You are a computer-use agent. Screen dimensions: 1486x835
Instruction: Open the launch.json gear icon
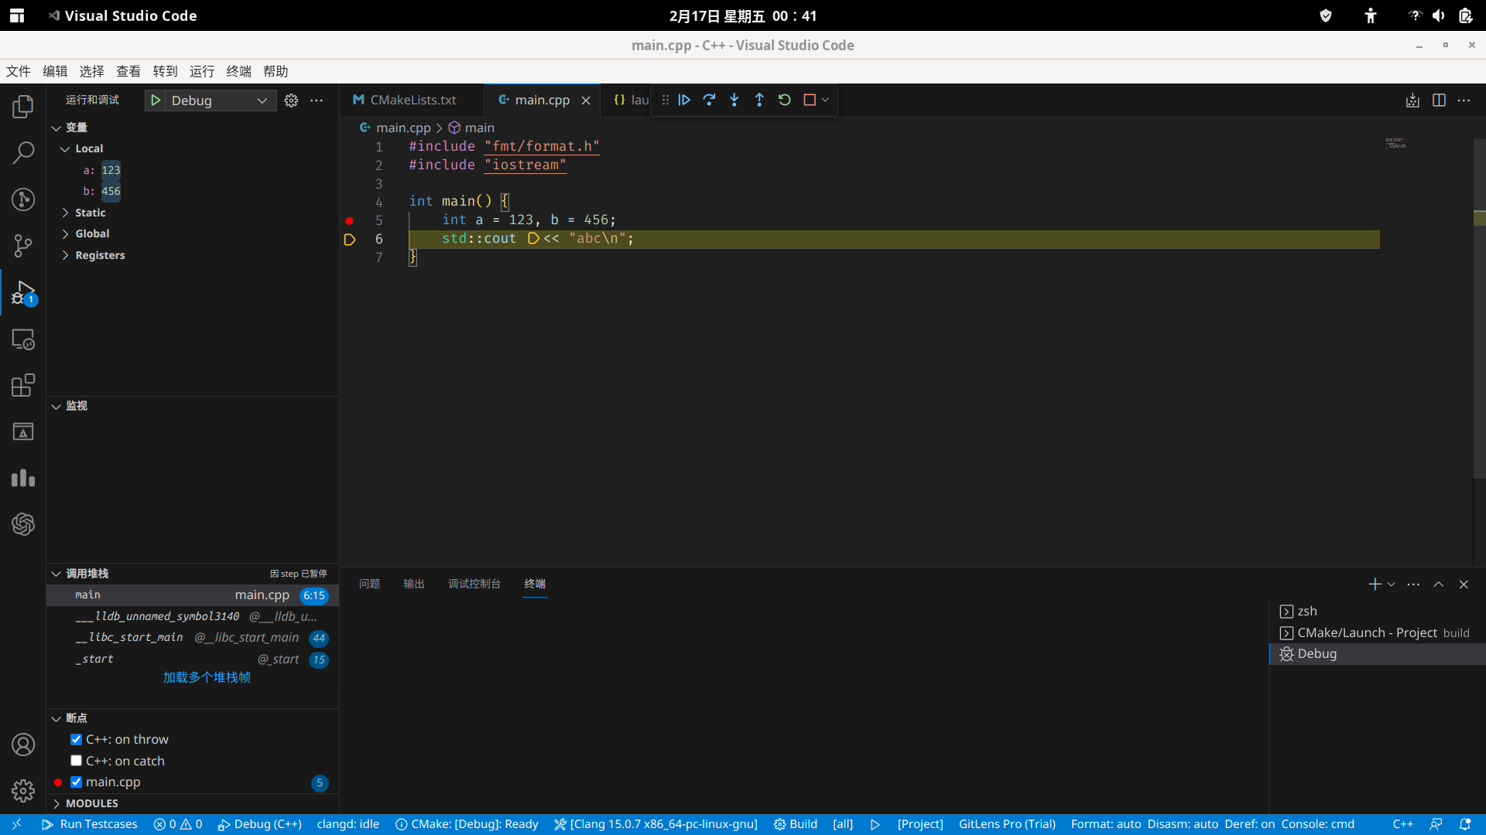click(x=291, y=101)
